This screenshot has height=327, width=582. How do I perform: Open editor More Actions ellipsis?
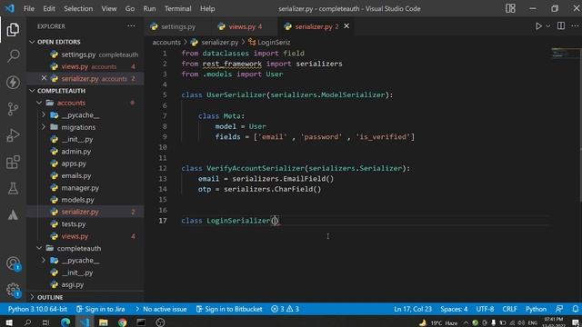(575, 26)
